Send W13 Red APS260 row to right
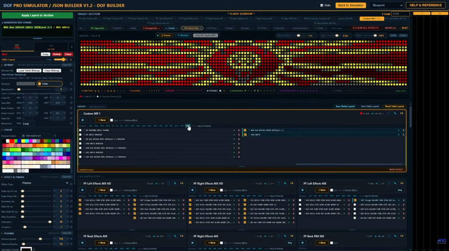Viewport: 449px width, 251px height. 234,157
